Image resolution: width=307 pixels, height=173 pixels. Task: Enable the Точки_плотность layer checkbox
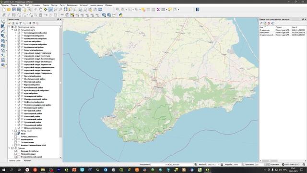(15, 136)
